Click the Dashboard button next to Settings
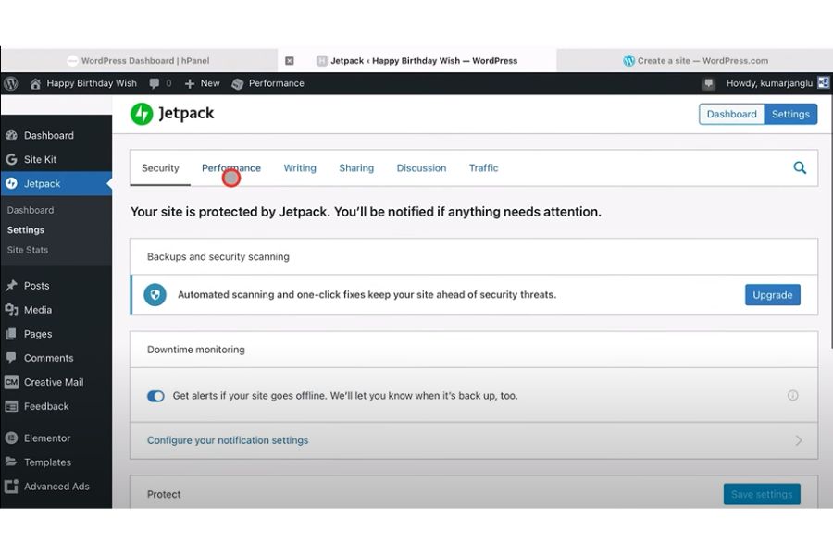The width and height of the screenshot is (833, 555). point(731,114)
